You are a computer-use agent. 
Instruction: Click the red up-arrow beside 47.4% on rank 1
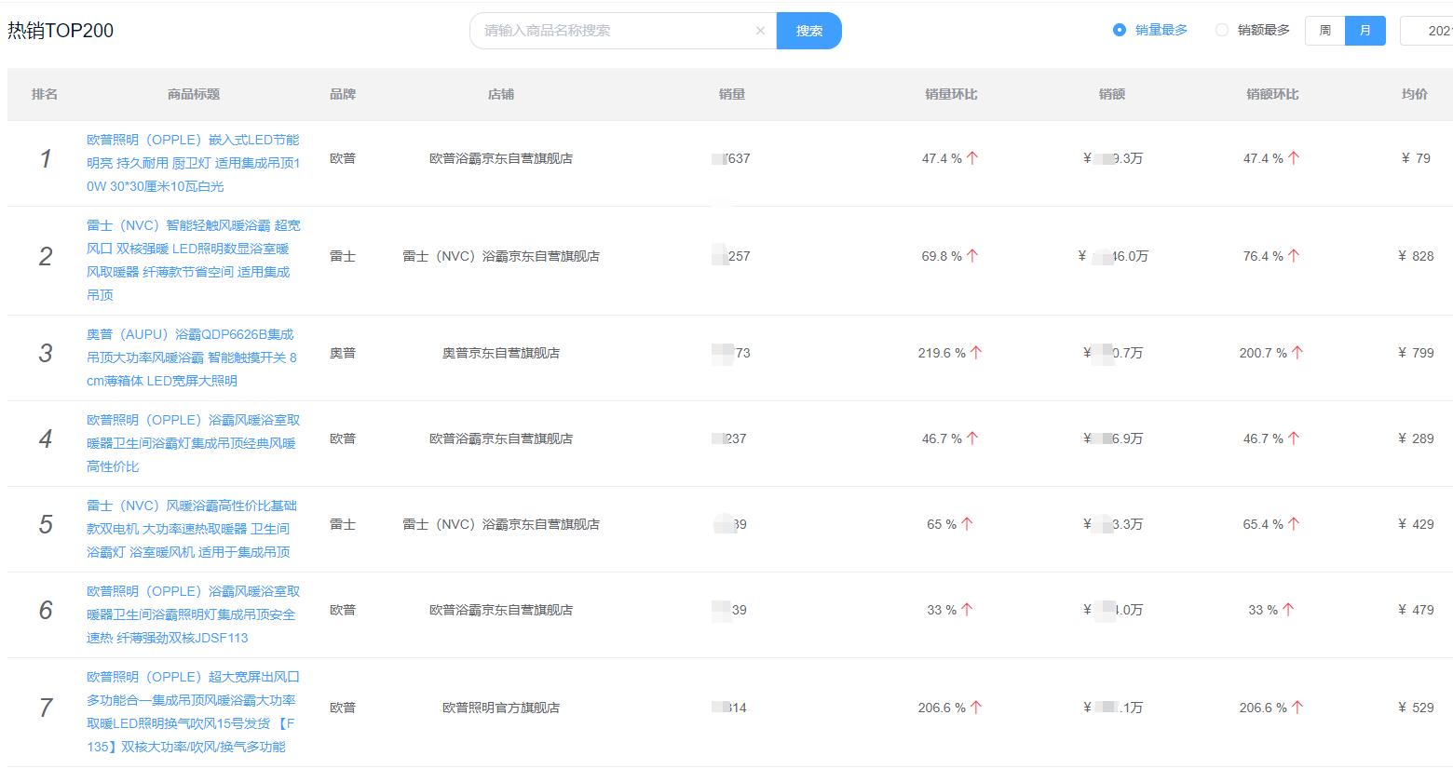tap(971, 157)
